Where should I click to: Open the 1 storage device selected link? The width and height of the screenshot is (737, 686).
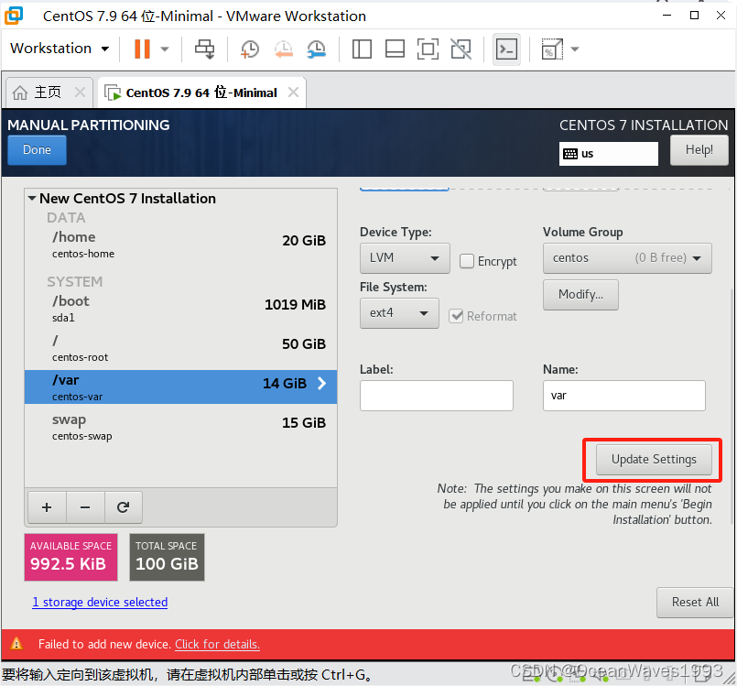(100, 603)
